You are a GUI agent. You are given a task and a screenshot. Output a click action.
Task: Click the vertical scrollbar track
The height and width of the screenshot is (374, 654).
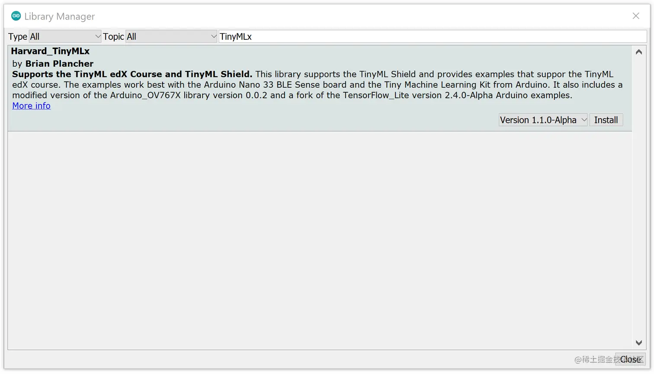(x=638, y=195)
